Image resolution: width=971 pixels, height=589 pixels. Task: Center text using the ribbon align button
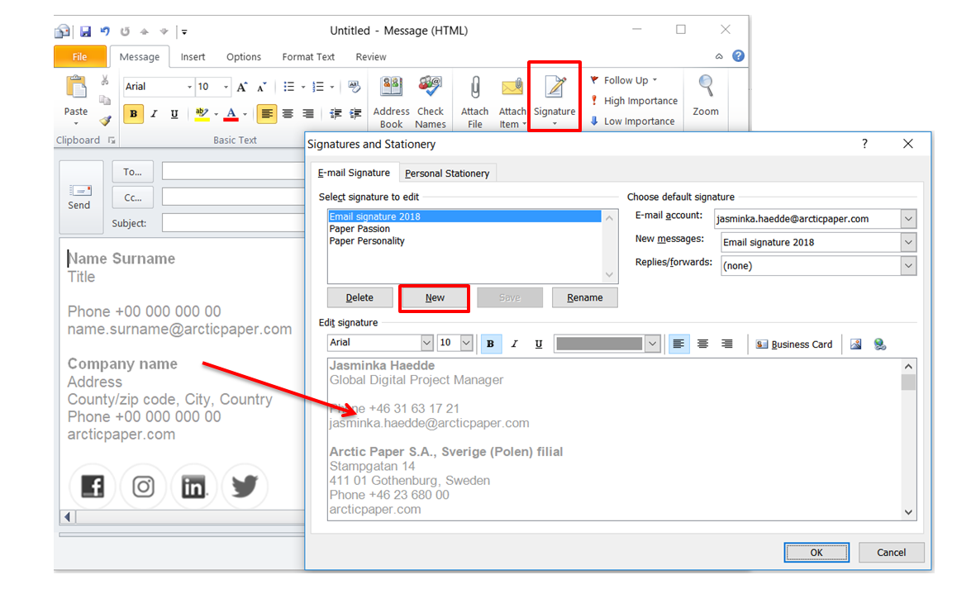288,114
